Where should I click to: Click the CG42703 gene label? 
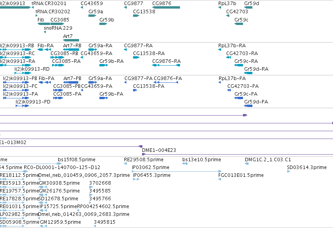pos(237,11)
